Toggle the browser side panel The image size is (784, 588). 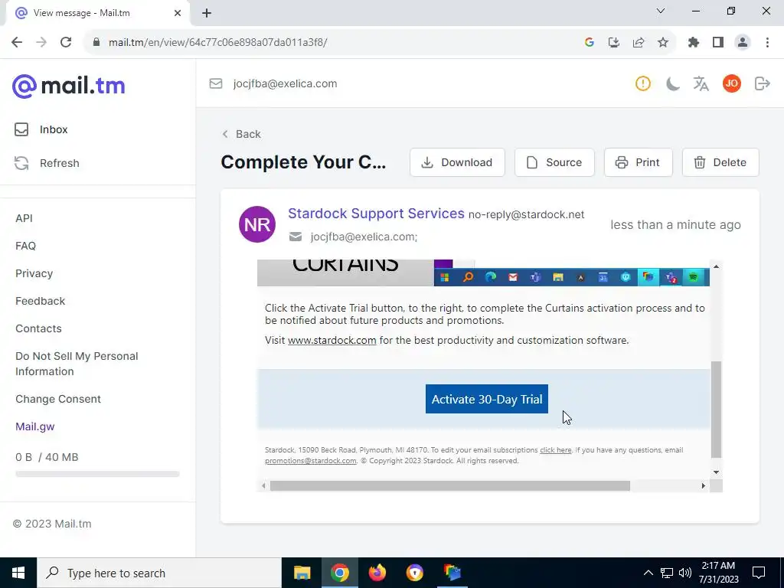click(x=718, y=43)
